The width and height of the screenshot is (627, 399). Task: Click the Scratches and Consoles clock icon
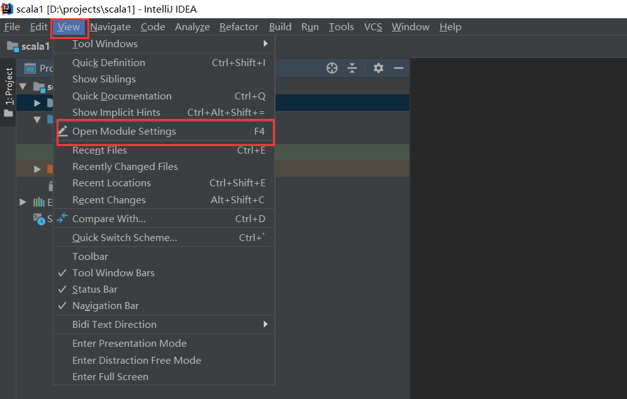pyautogui.click(x=39, y=219)
